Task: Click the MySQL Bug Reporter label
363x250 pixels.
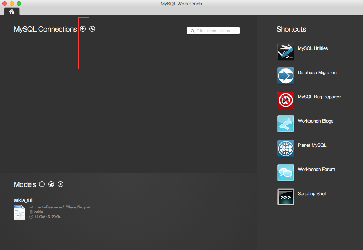Action: 319,97
